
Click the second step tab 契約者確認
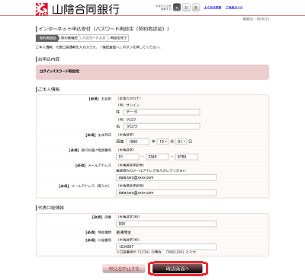click(x=69, y=38)
